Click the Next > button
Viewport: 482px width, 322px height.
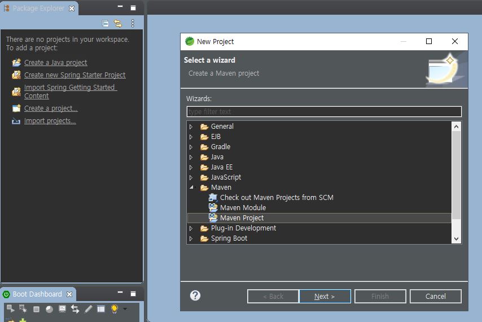(325, 296)
